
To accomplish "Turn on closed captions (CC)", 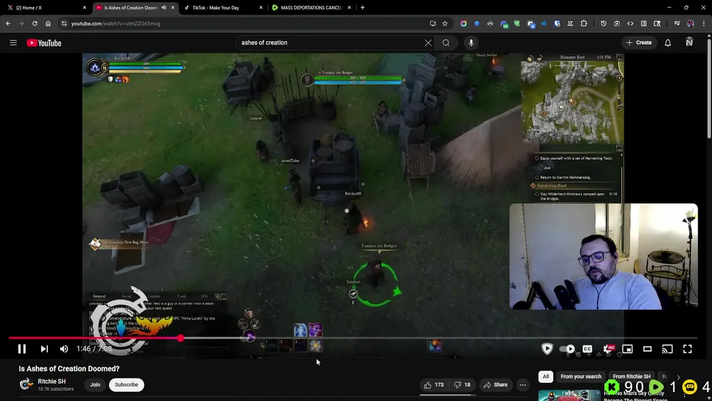I will [587, 349].
